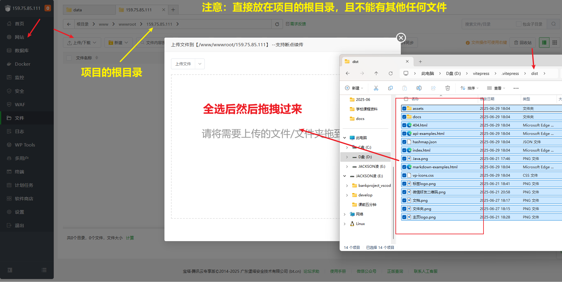Click the refresh icon in Explorer navigation bar
The height and width of the screenshot is (282, 562).
390,73
